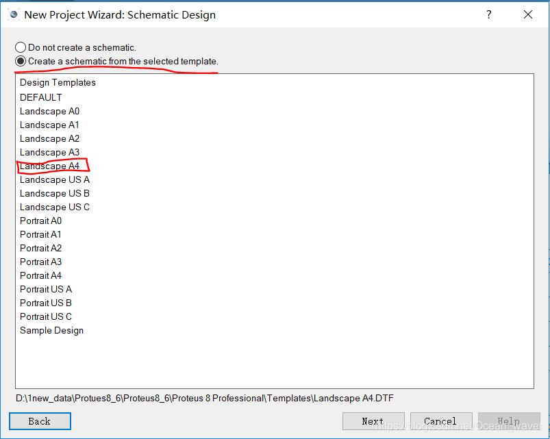Click the Proteus icon in title bar
This screenshot has height=439, width=550.
[x=14, y=14]
